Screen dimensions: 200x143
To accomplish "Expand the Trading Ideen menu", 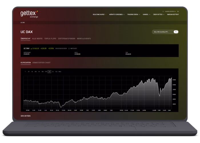I will [x=133, y=14].
